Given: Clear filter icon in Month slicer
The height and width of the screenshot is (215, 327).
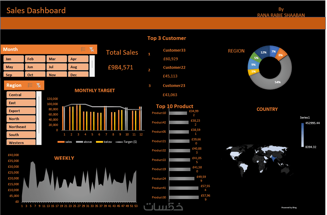Looking at the screenshot, I should tap(92, 49).
